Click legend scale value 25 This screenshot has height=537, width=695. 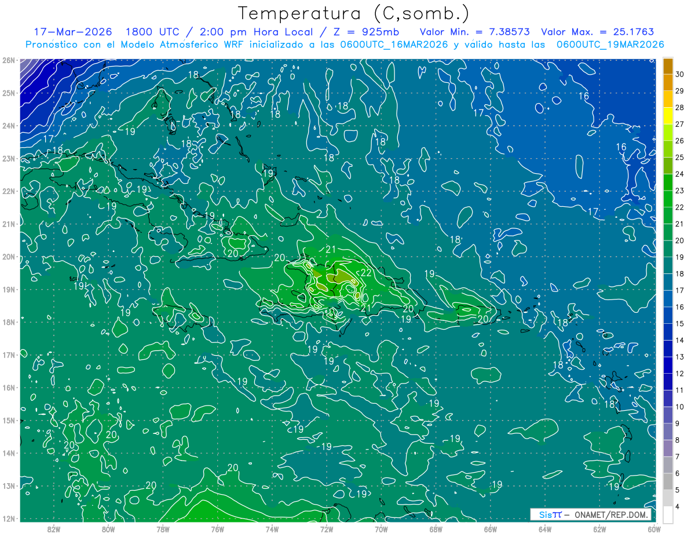[679, 158]
